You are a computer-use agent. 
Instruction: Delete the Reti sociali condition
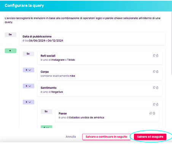click(x=157, y=55)
